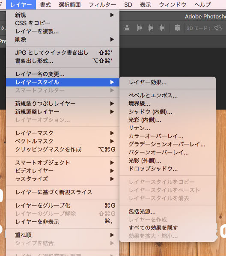Choose すべての効果を隠す
Screen dimensions: 226x256
pyautogui.click(x=167, y=228)
